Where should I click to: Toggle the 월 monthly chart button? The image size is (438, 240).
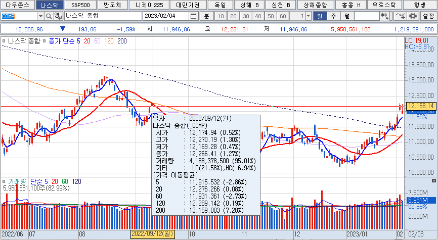pos(347,16)
